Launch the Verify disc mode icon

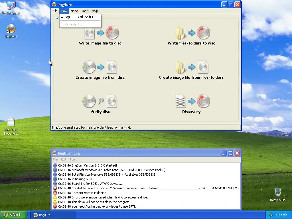pyautogui.click(x=100, y=101)
